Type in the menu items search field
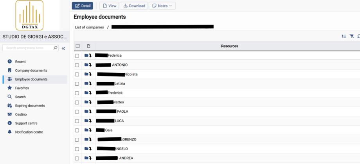The height and width of the screenshot is (164, 360). (28, 48)
